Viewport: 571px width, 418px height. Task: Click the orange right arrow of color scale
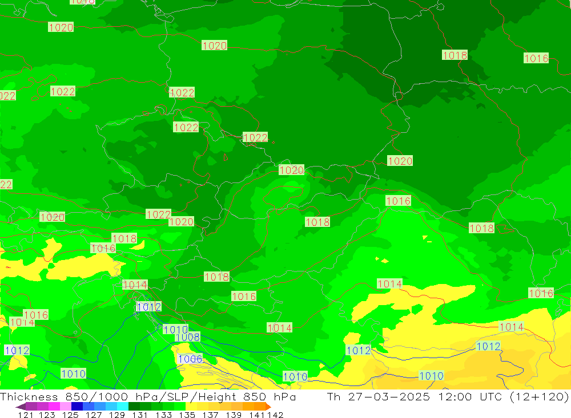(268, 407)
